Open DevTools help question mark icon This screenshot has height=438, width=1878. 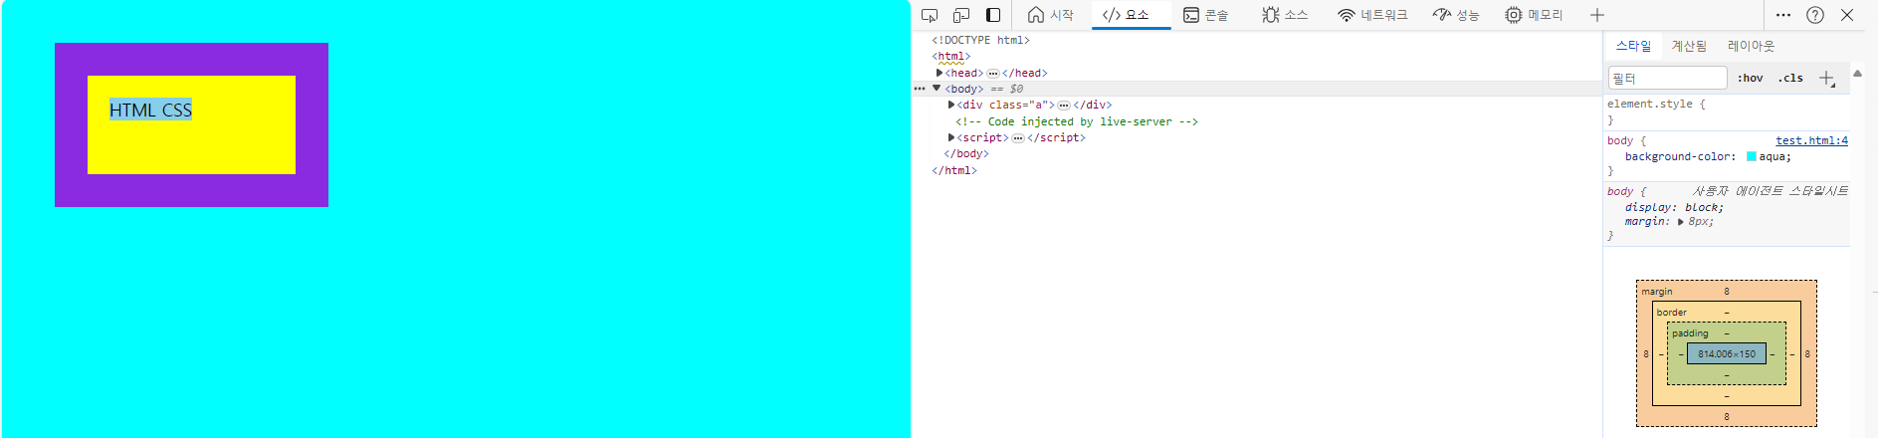pyautogui.click(x=1815, y=15)
